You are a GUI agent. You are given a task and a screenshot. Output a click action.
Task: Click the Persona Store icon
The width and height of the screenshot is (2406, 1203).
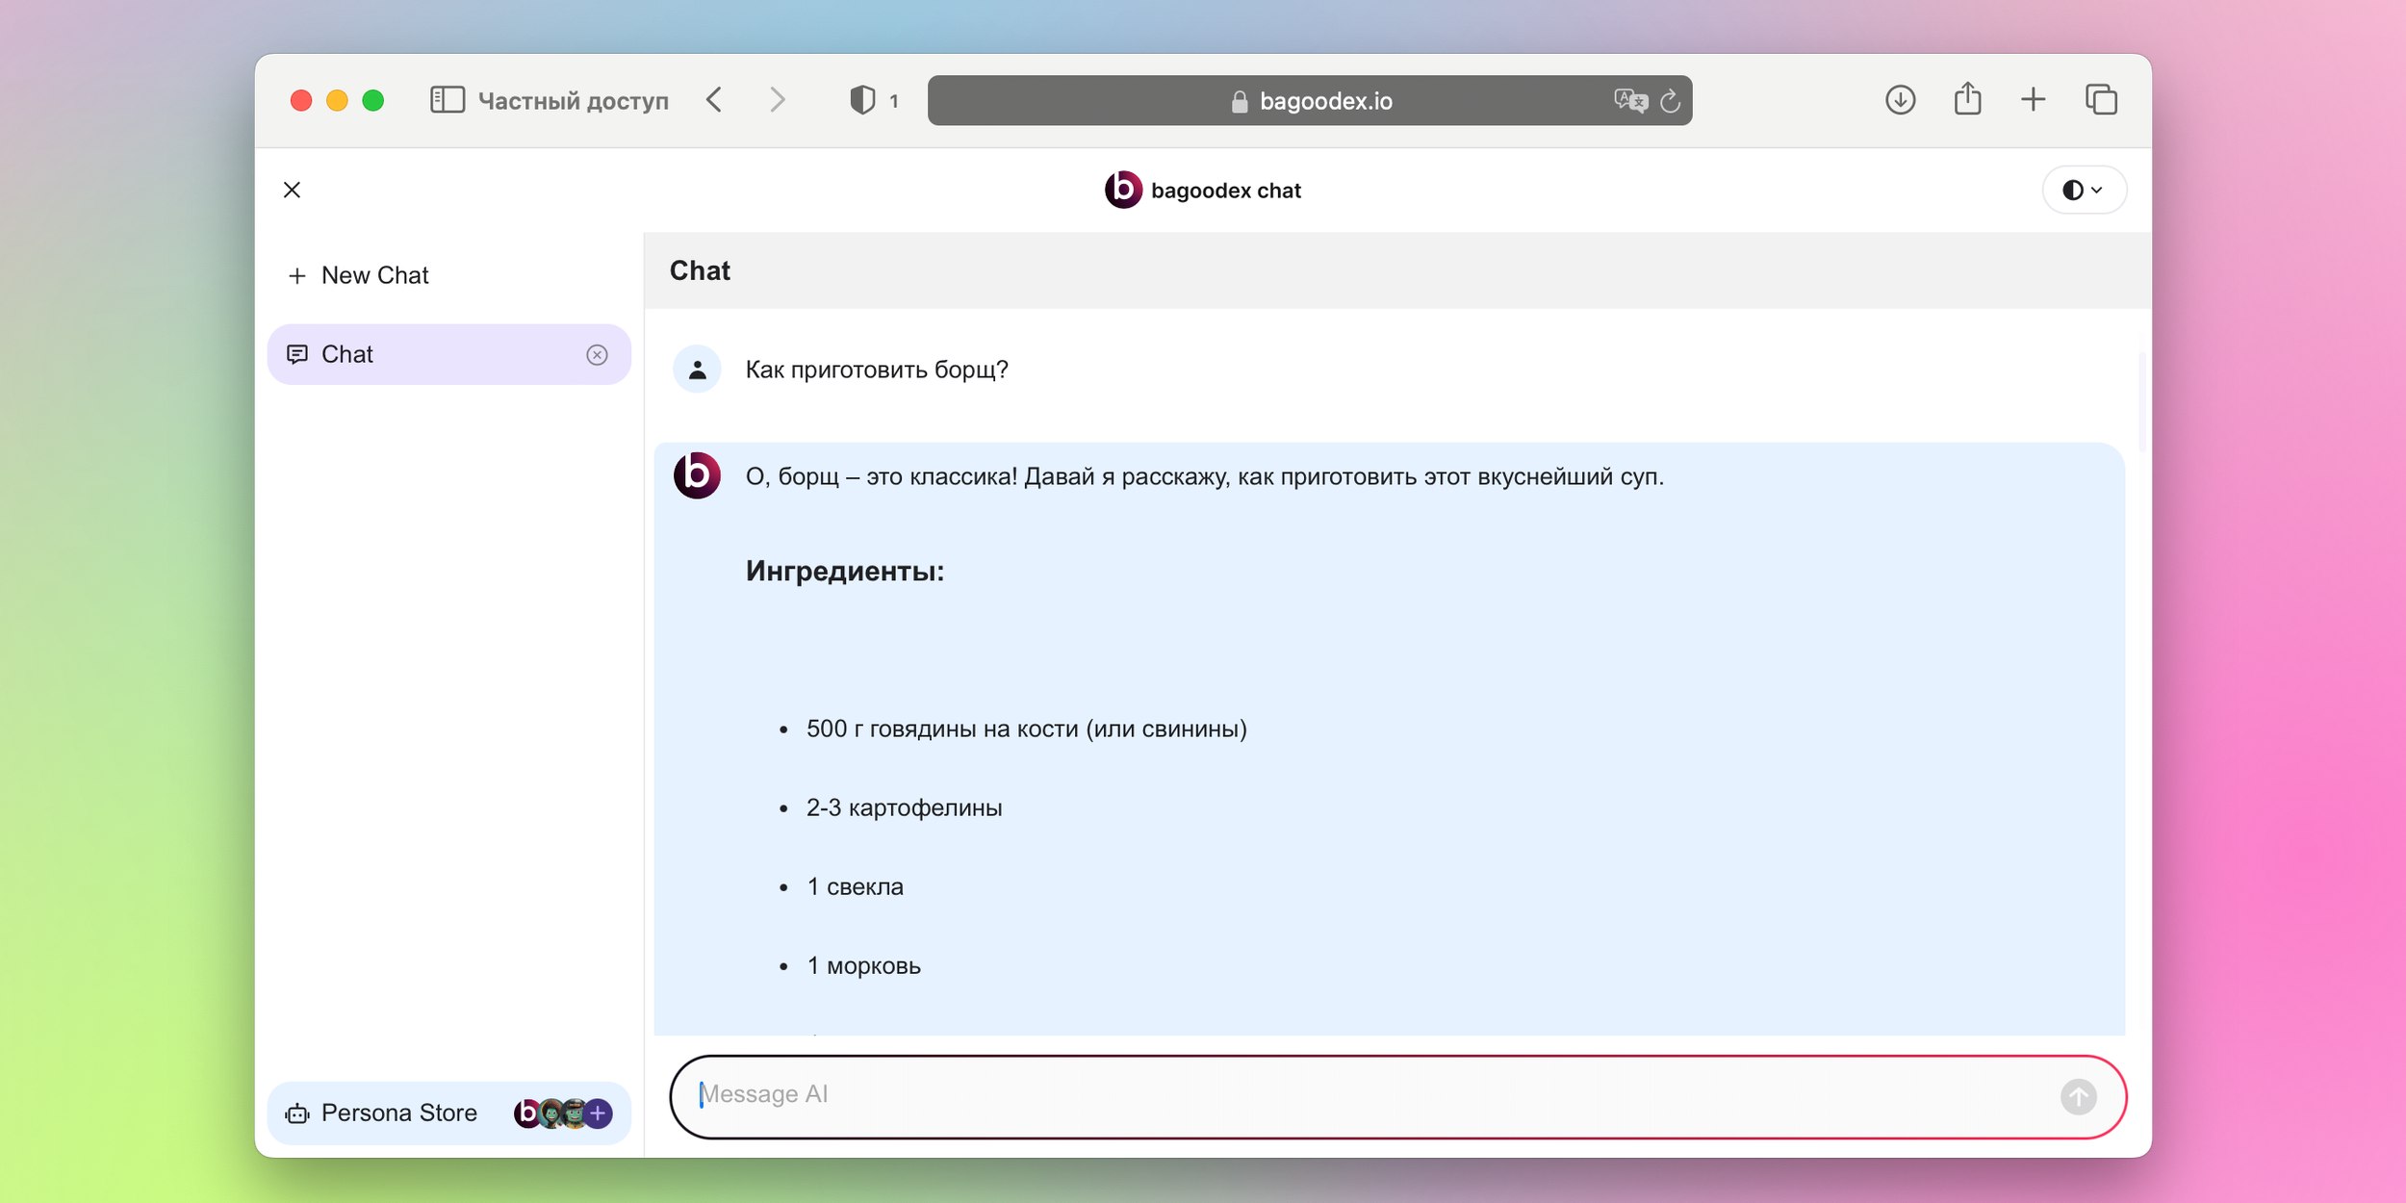pos(299,1111)
